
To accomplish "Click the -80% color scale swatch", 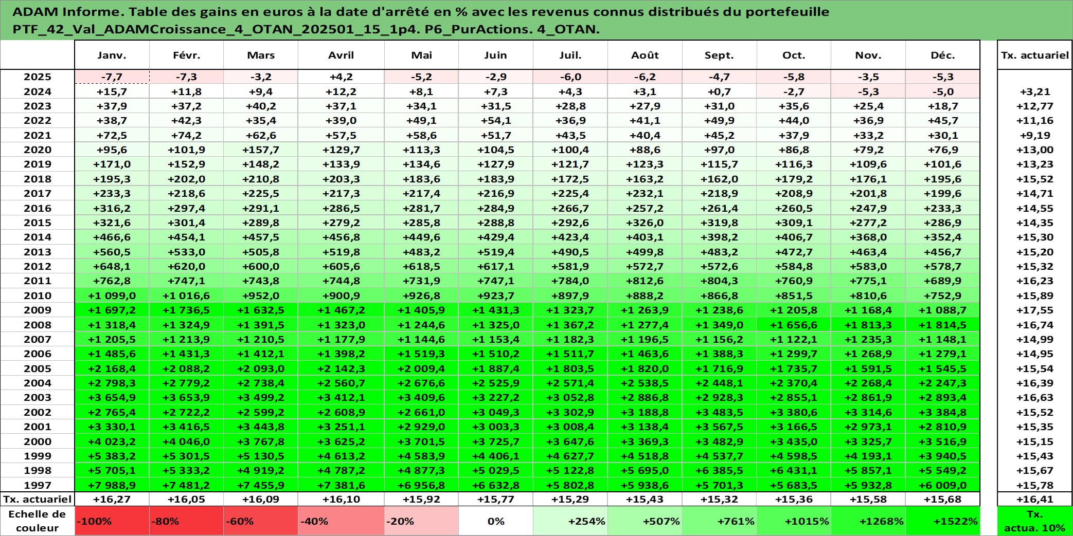I will tap(186, 521).
